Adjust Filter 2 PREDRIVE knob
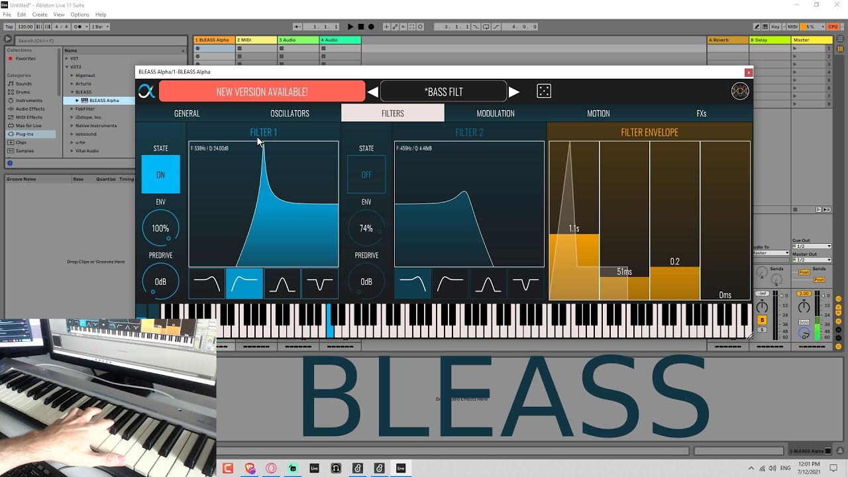848x477 pixels. [366, 282]
